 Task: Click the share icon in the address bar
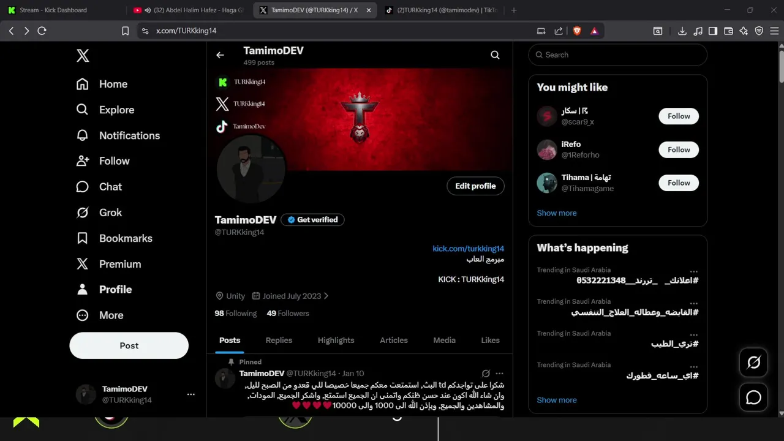pos(558,31)
